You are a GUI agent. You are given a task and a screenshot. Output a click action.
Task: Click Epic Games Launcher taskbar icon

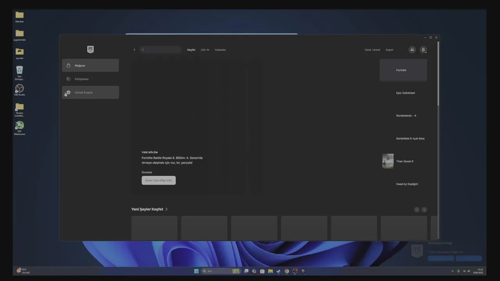tap(303, 271)
